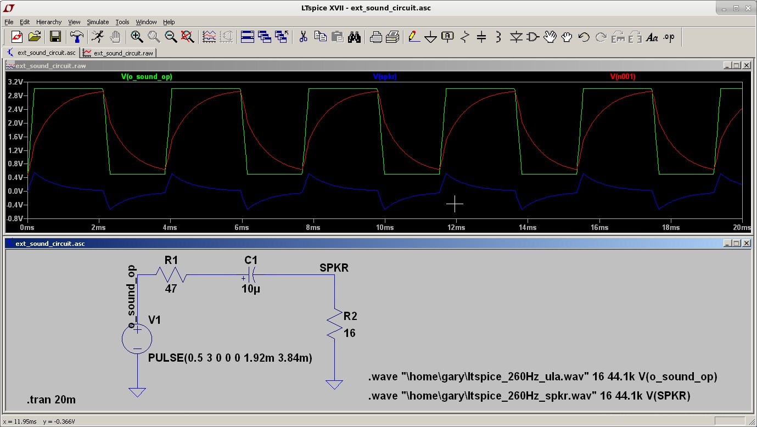Select resistor R1 in the schematic
Viewport: 757px width, 427px height.
(171, 274)
